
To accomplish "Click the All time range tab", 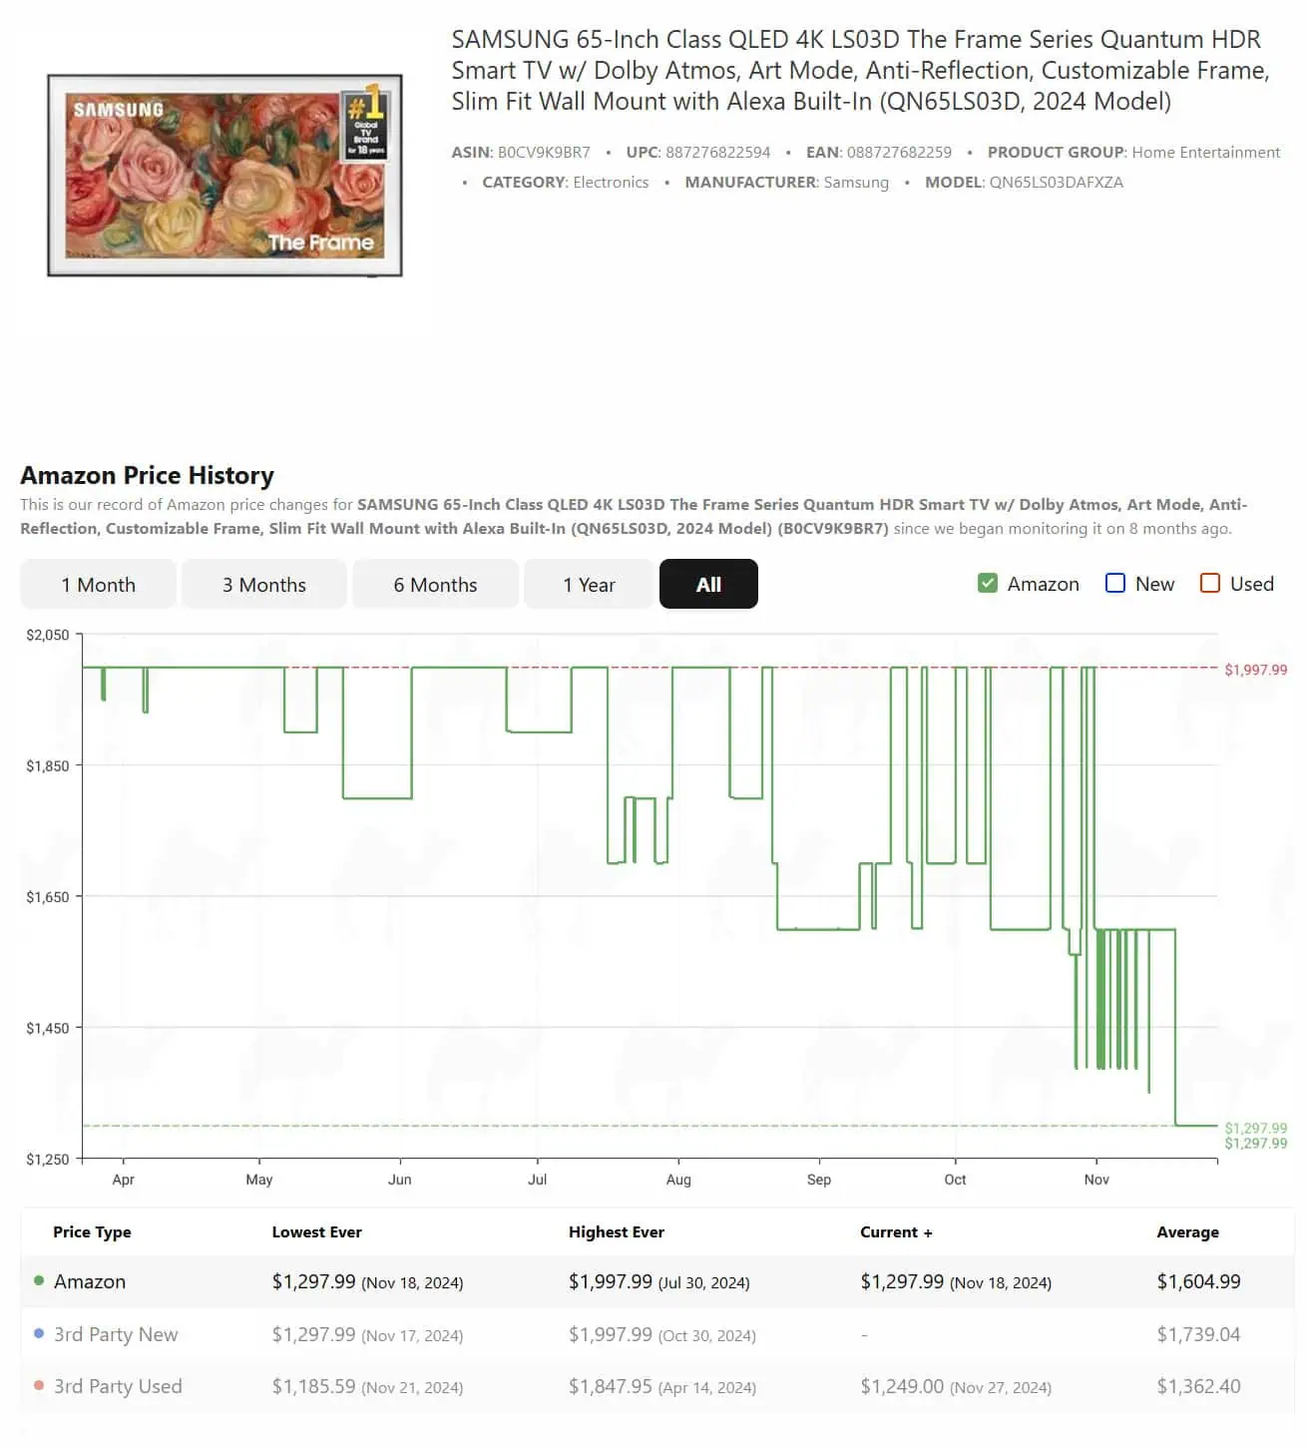I will coord(708,585).
